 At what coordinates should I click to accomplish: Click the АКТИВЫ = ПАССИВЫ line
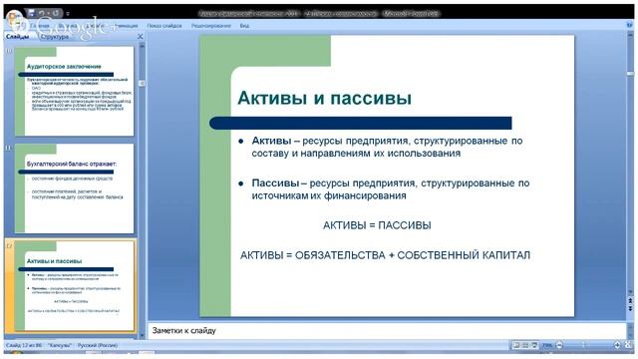[x=377, y=225]
